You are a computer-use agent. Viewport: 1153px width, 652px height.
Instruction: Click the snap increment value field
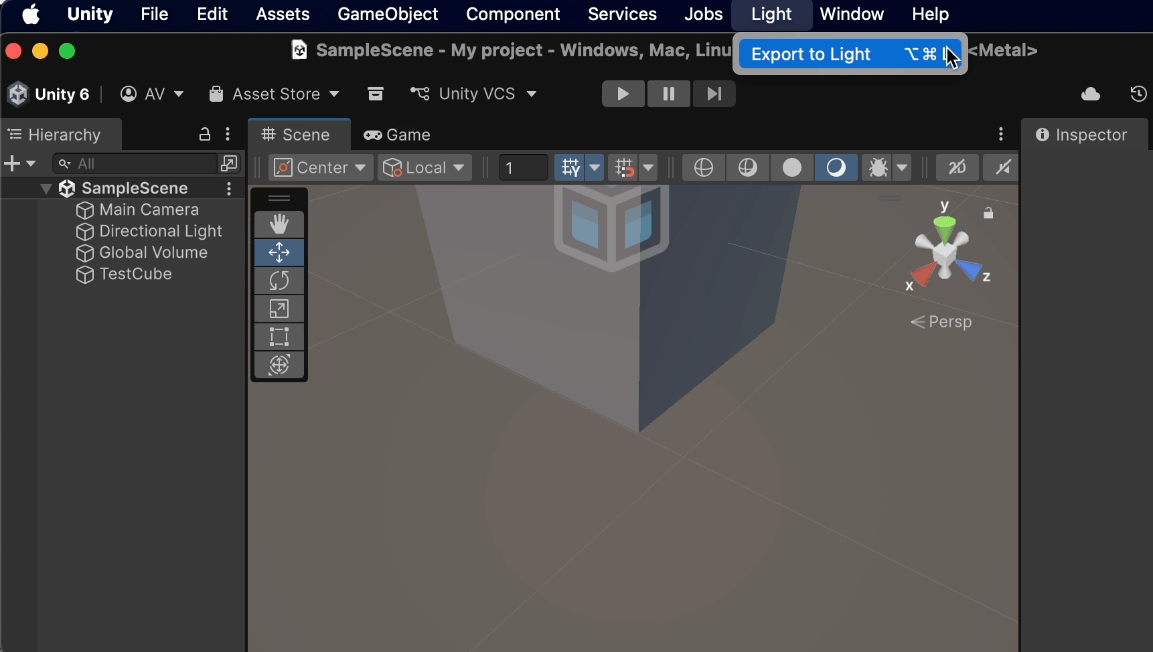(x=523, y=167)
